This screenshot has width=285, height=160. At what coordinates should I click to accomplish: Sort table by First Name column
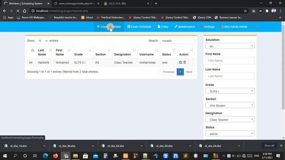[63, 52]
